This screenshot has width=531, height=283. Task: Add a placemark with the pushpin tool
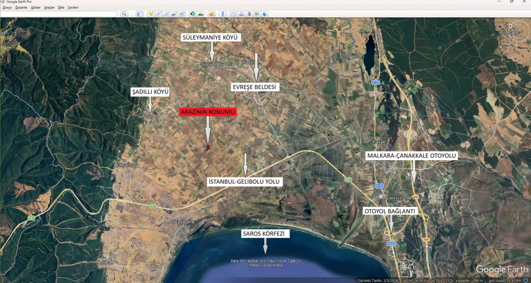[151, 14]
